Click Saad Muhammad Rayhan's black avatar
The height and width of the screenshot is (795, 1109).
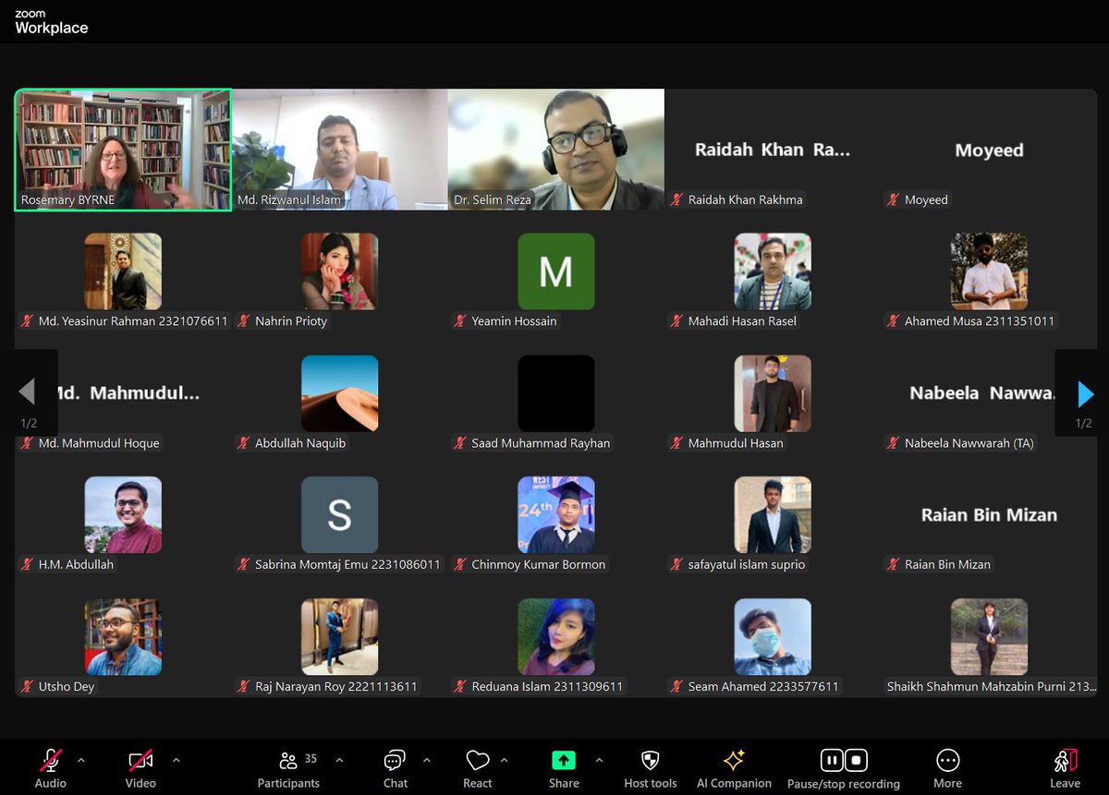point(555,392)
